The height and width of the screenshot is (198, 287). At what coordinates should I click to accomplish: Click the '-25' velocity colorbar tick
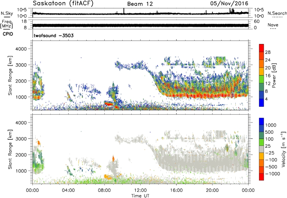coord(270,153)
